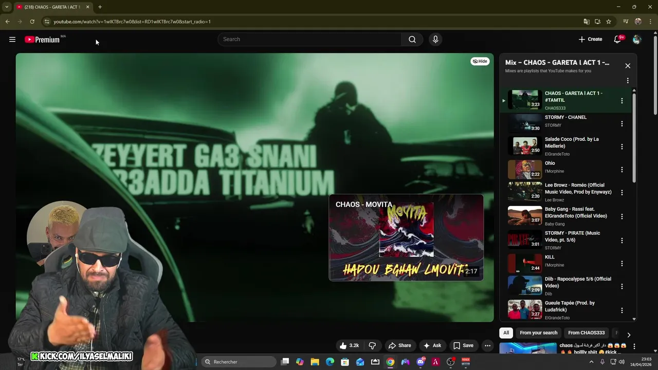Open Chrome profile avatar
This screenshot has height=370, width=658.
point(638,22)
